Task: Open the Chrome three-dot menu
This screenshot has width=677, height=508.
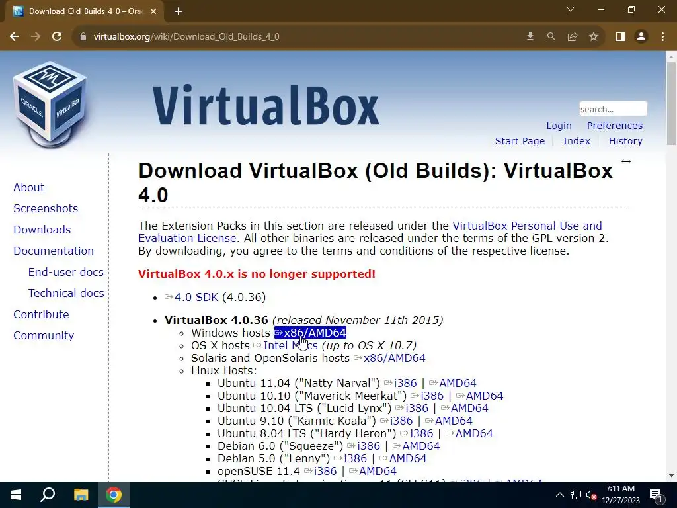Action: pos(662,37)
